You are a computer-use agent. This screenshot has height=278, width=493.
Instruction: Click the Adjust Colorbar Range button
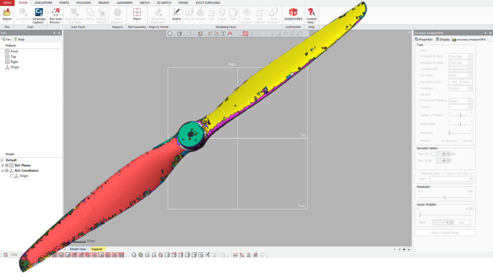444,232
